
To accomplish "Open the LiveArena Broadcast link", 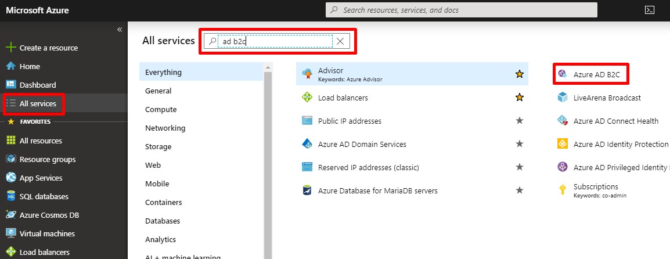I will [x=607, y=98].
